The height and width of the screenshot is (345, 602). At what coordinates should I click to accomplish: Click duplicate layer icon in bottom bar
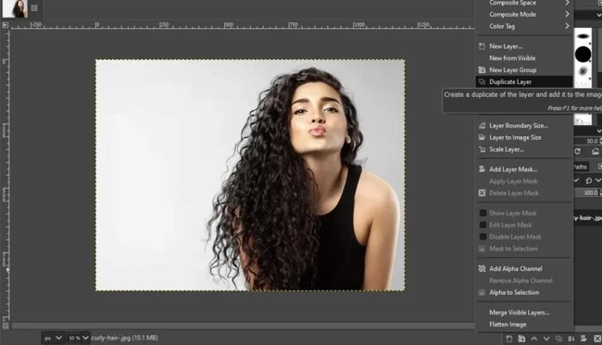tap(559, 339)
